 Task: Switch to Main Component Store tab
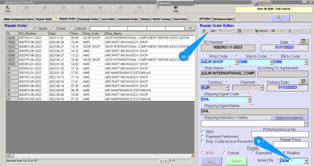pyautogui.click(x=19, y=19)
